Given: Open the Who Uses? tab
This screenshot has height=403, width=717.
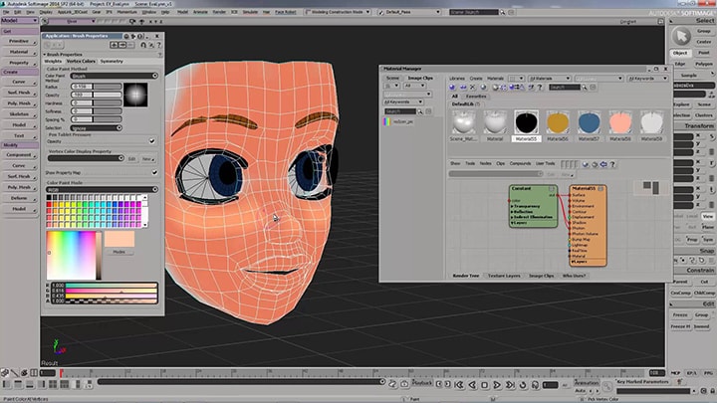Looking at the screenshot, I should pyautogui.click(x=574, y=276).
